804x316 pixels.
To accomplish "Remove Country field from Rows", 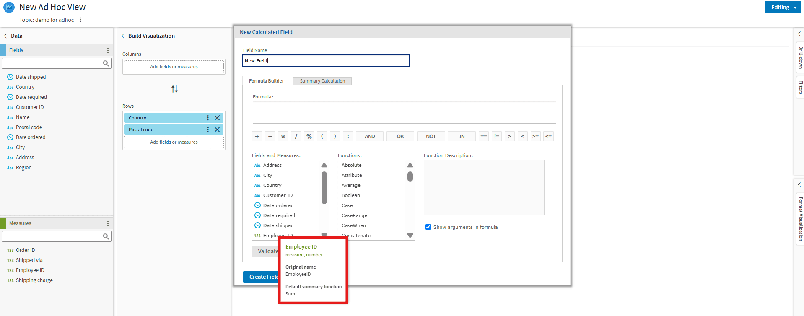I will (x=217, y=118).
